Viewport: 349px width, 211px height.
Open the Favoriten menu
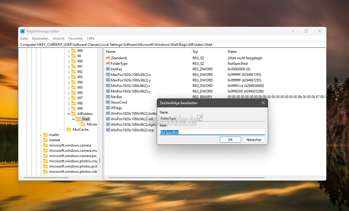pos(76,39)
